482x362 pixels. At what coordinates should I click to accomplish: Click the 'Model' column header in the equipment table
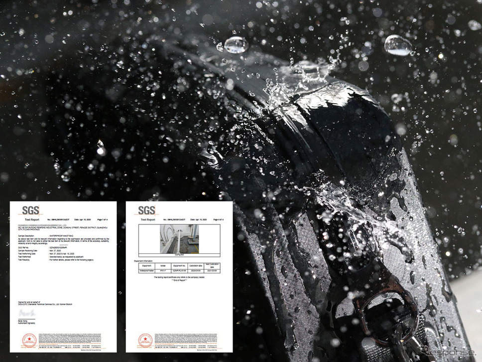tap(163, 266)
